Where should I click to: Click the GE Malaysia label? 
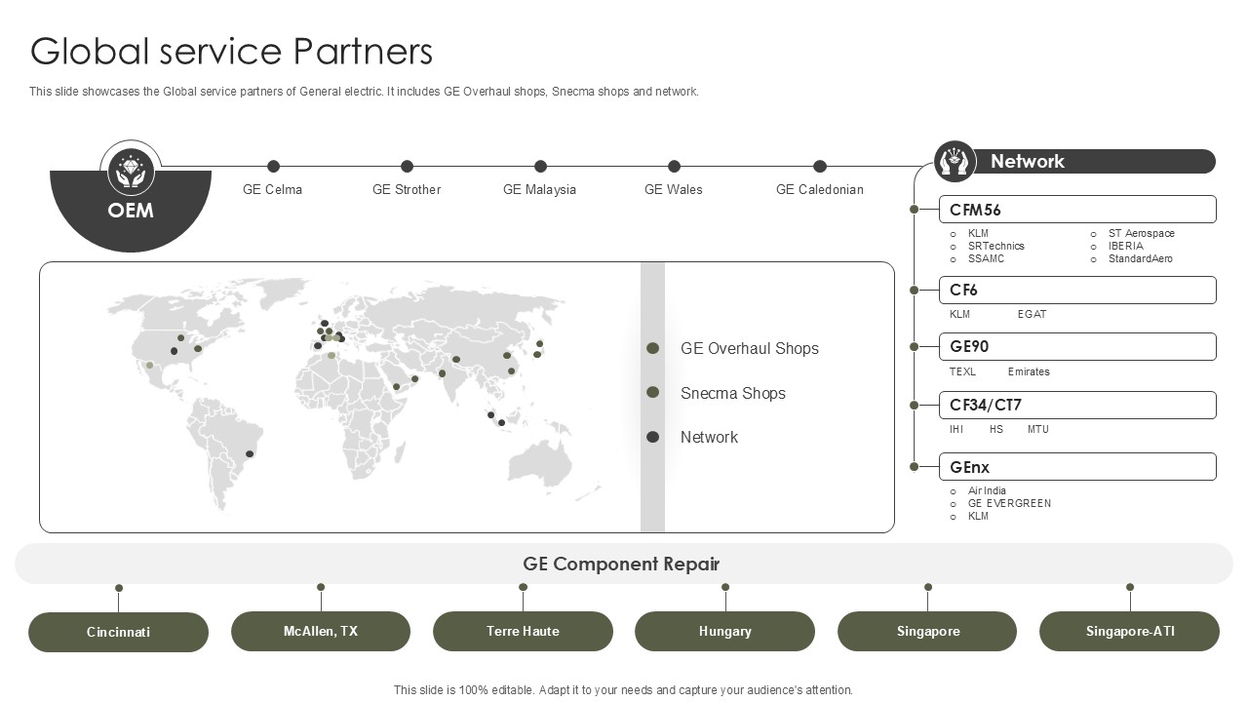(539, 189)
